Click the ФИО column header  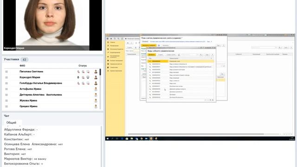22,66
